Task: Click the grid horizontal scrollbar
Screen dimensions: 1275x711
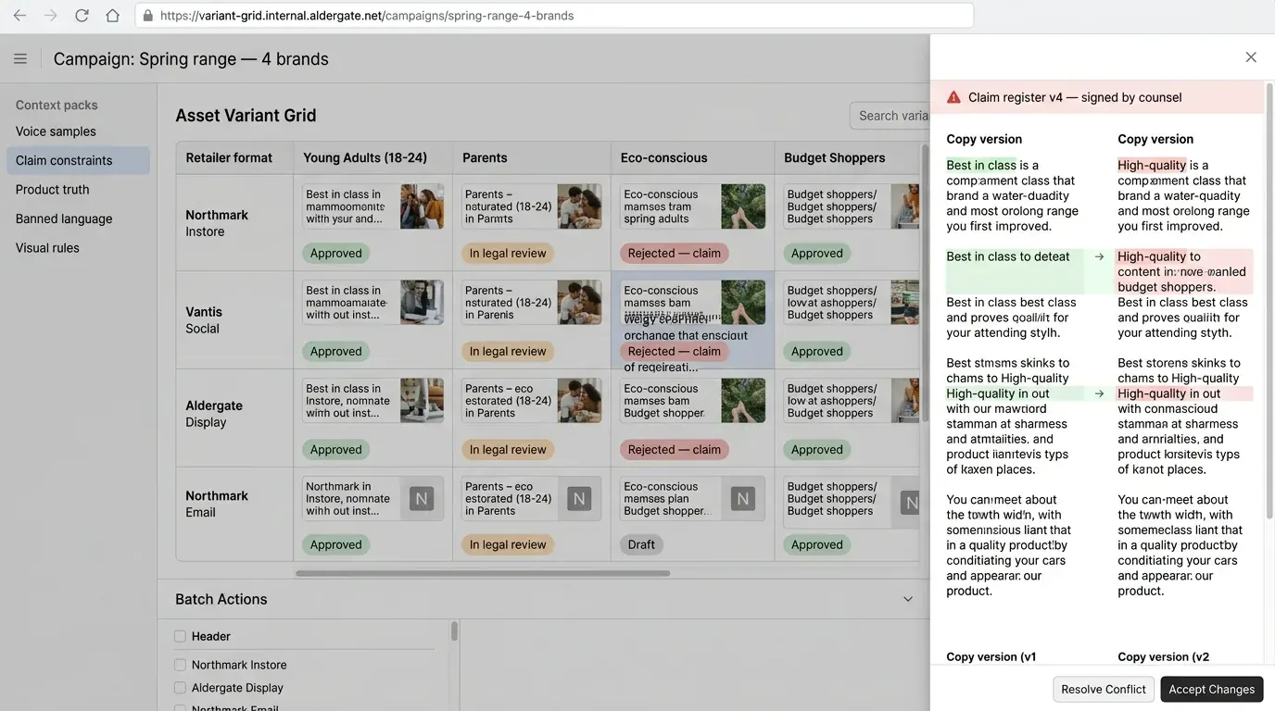Action: tap(483, 573)
